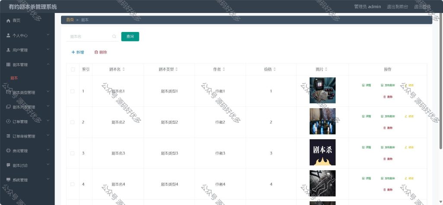Viewport: 443px width, 205px height.
Task: Expand 订单审核管理 with its chevron
Action: pyautogui.click(x=48, y=135)
